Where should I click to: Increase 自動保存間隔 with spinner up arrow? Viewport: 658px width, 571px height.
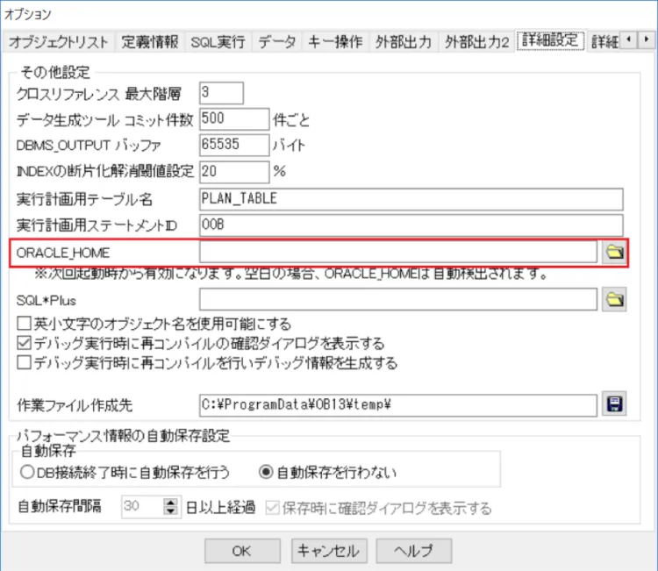(170, 502)
